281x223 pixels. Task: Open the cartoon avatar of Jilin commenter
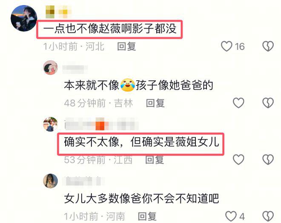51,68
